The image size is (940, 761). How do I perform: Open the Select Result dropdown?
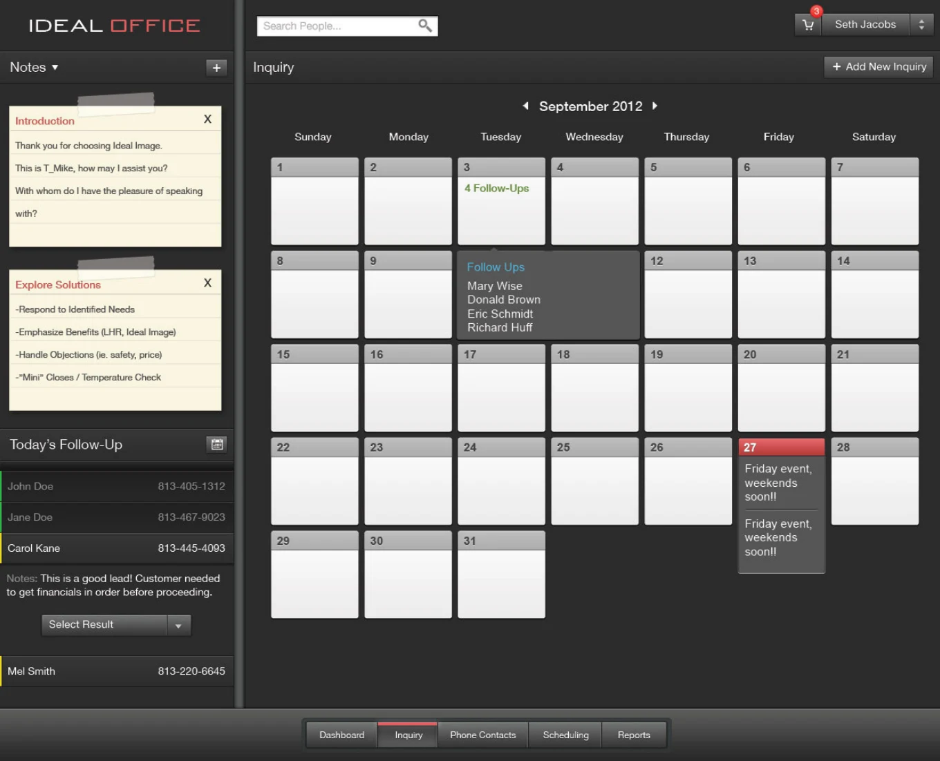tap(116, 625)
